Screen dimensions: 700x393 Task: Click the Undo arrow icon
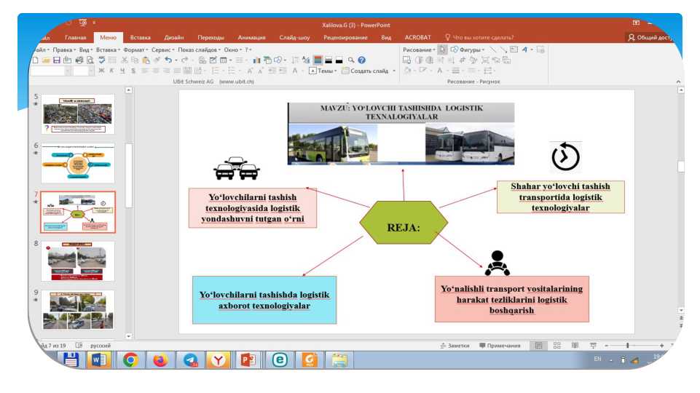coord(168,60)
